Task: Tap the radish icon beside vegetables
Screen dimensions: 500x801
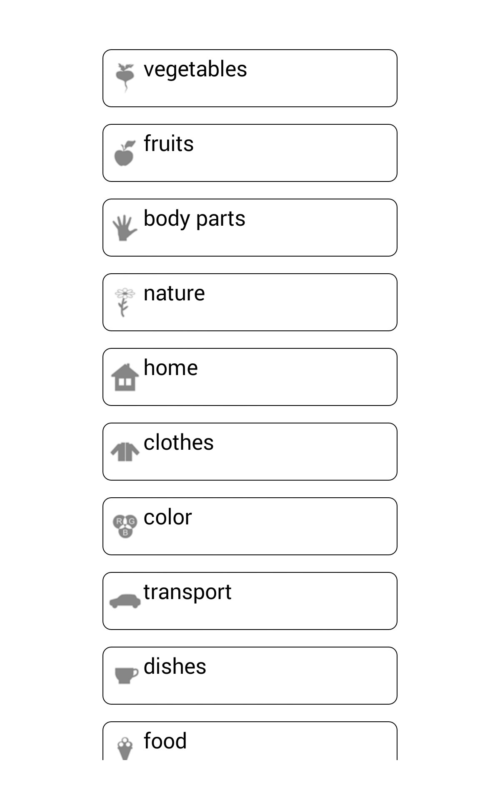Action: 125,78
